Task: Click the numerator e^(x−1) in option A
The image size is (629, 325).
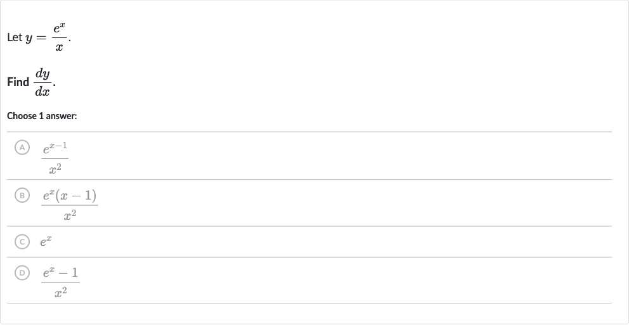Action: pyautogui.click(x=55, y=148)
